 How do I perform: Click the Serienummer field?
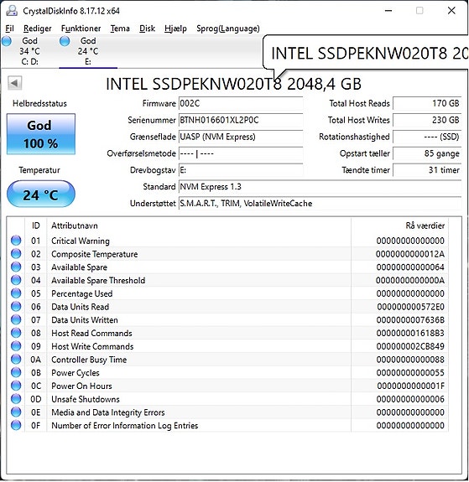point(241,120)
